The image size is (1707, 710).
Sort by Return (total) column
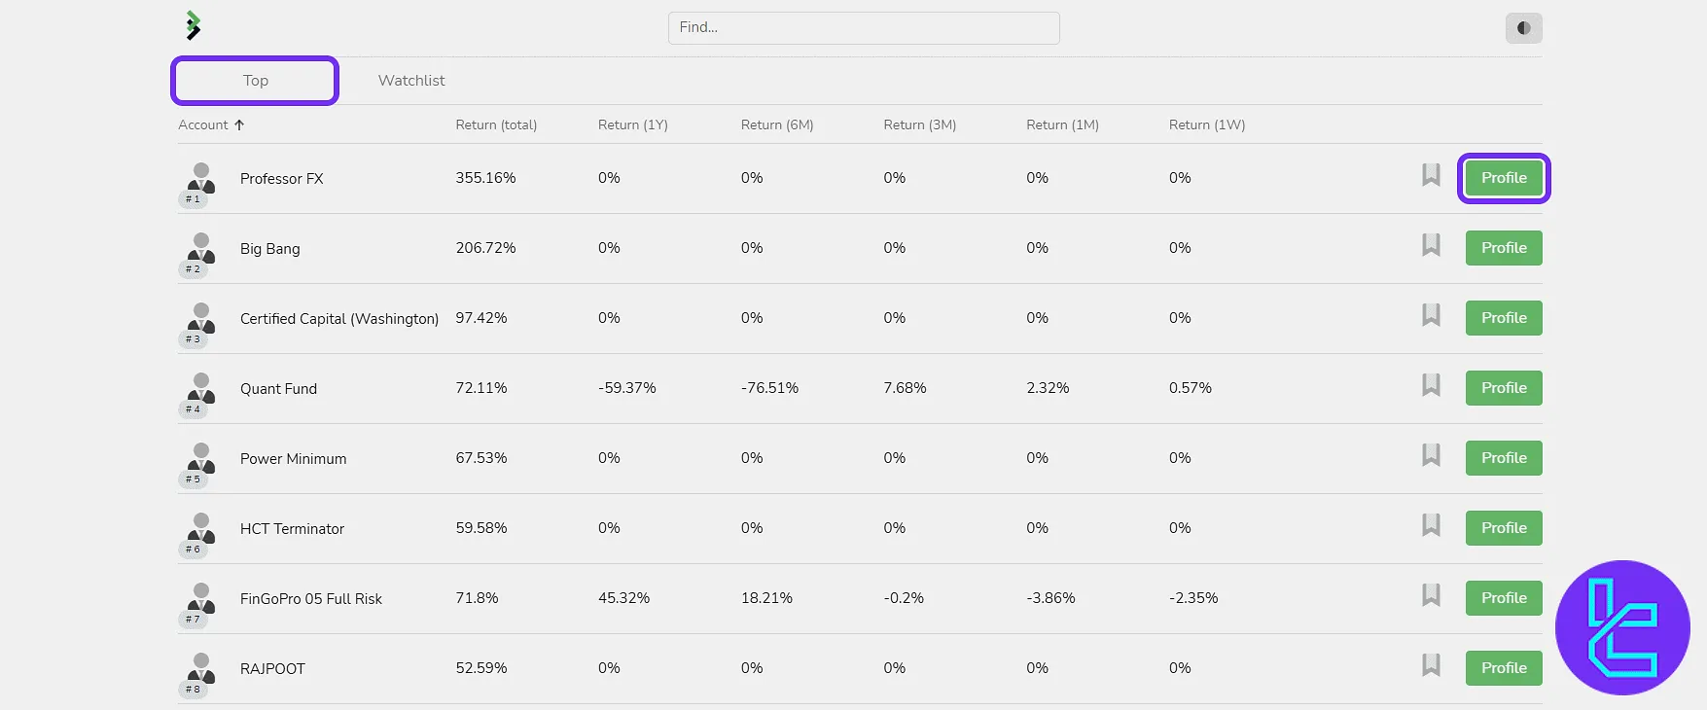click(x=496, y=125)
